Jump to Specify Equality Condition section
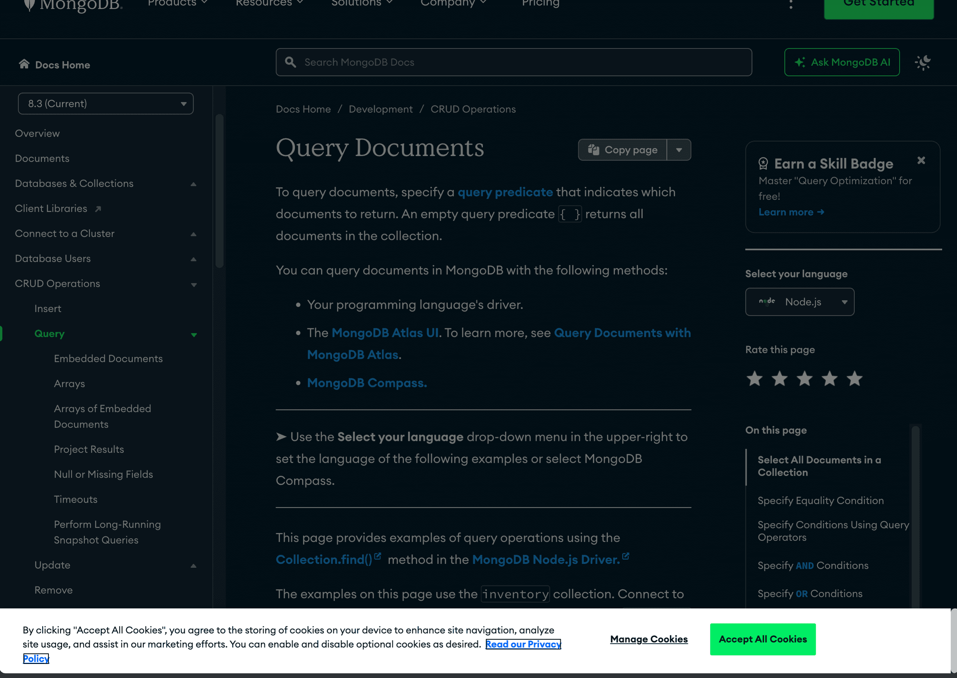This screenshot has height=678, width=957. [x=820, y=501]
